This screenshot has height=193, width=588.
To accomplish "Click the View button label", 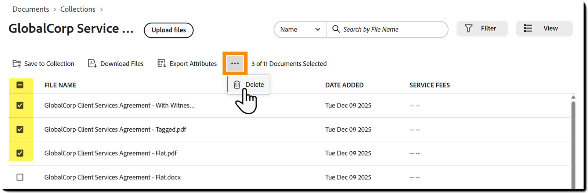I will tap(551, 29).
